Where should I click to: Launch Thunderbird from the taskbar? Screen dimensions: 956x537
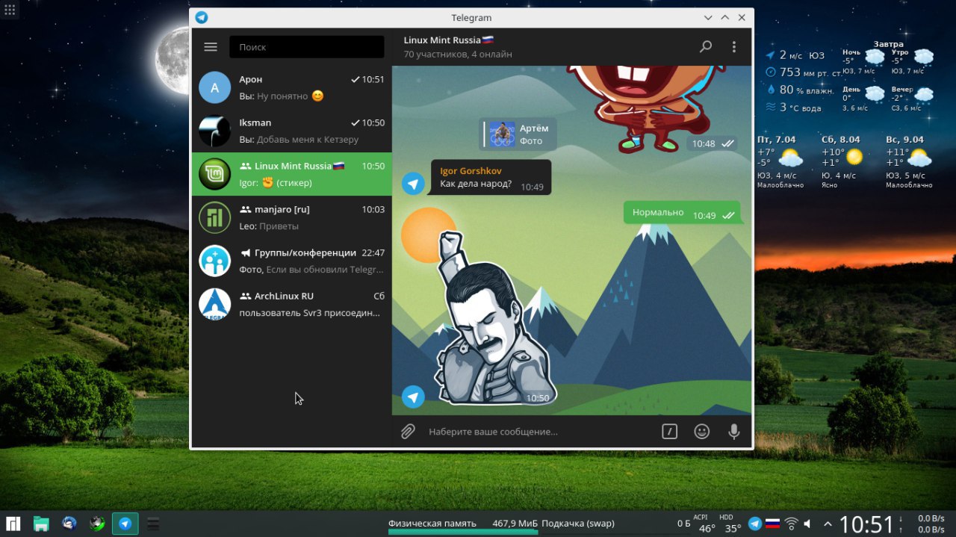[x=69, y=524]
